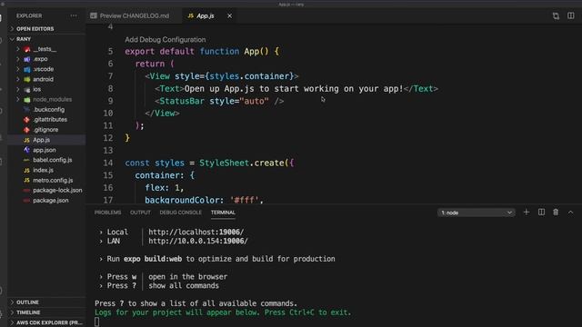Image resolution: width=582 pixels, height=327 pixels.
Task: Expand the android folder
Action: pyautogui.click(x=17, y=79)
